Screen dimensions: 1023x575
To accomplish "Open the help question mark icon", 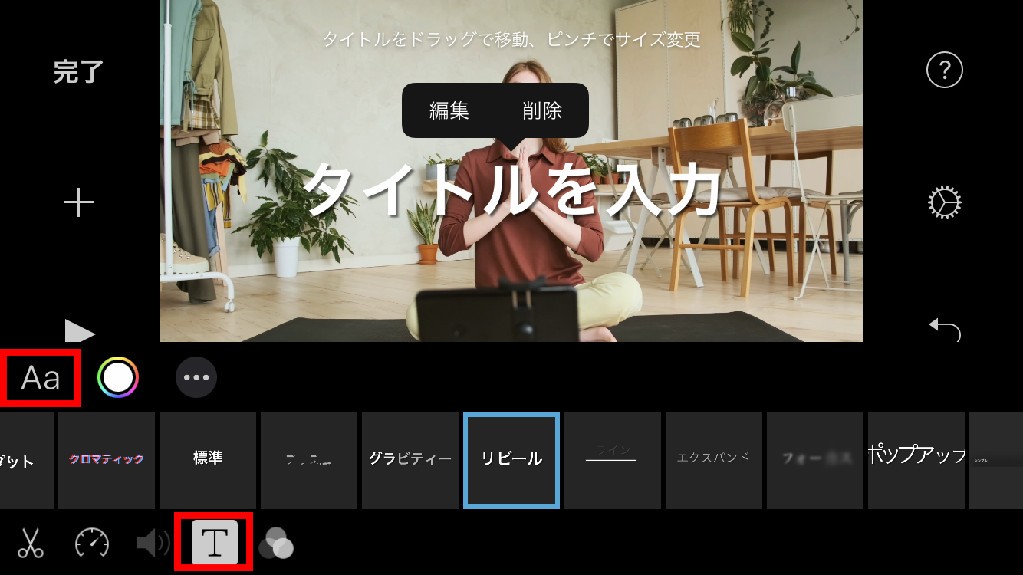I will coord(945,71).
